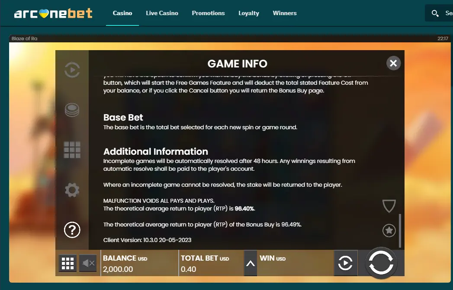Open autoplay section in sidebar
The height and width of the screenshot is (290, 453).
72,70
